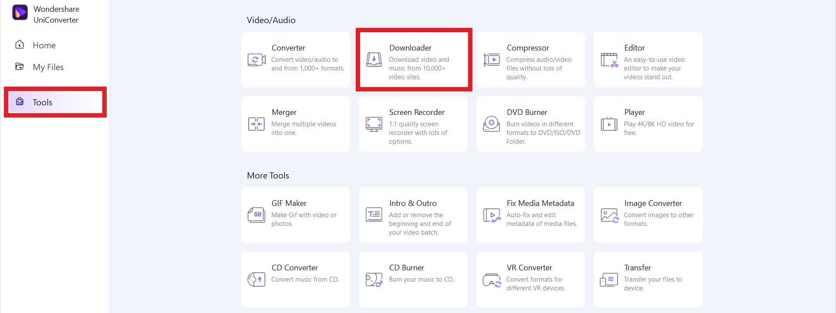Click the Player tool icon
Screen dimensions: 836x313
coord(609,124)
